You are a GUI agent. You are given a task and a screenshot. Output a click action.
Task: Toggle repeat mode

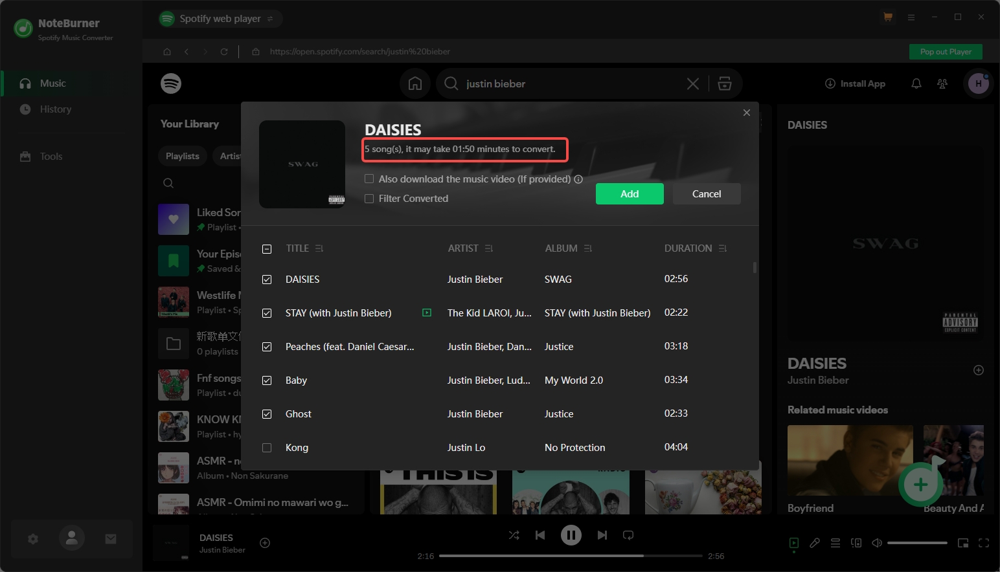[628, 535]
